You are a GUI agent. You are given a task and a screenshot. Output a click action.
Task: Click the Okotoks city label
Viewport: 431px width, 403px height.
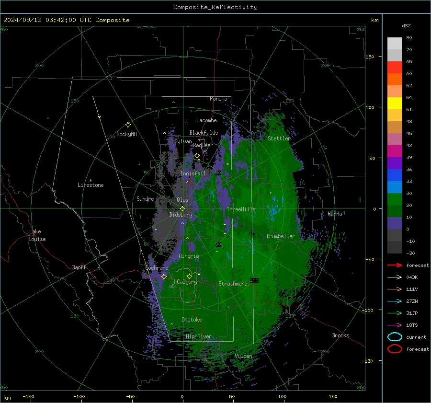pyautogui.click(x=192, y=320)
